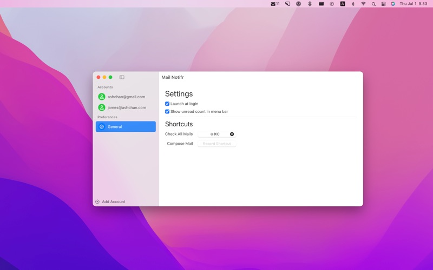This screenshot has height=270, width=433.
Task: Click the 1Password menu bar icon
Action: [298, 4]
